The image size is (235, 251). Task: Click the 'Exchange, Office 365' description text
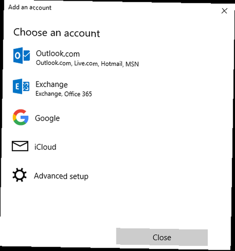64,94
